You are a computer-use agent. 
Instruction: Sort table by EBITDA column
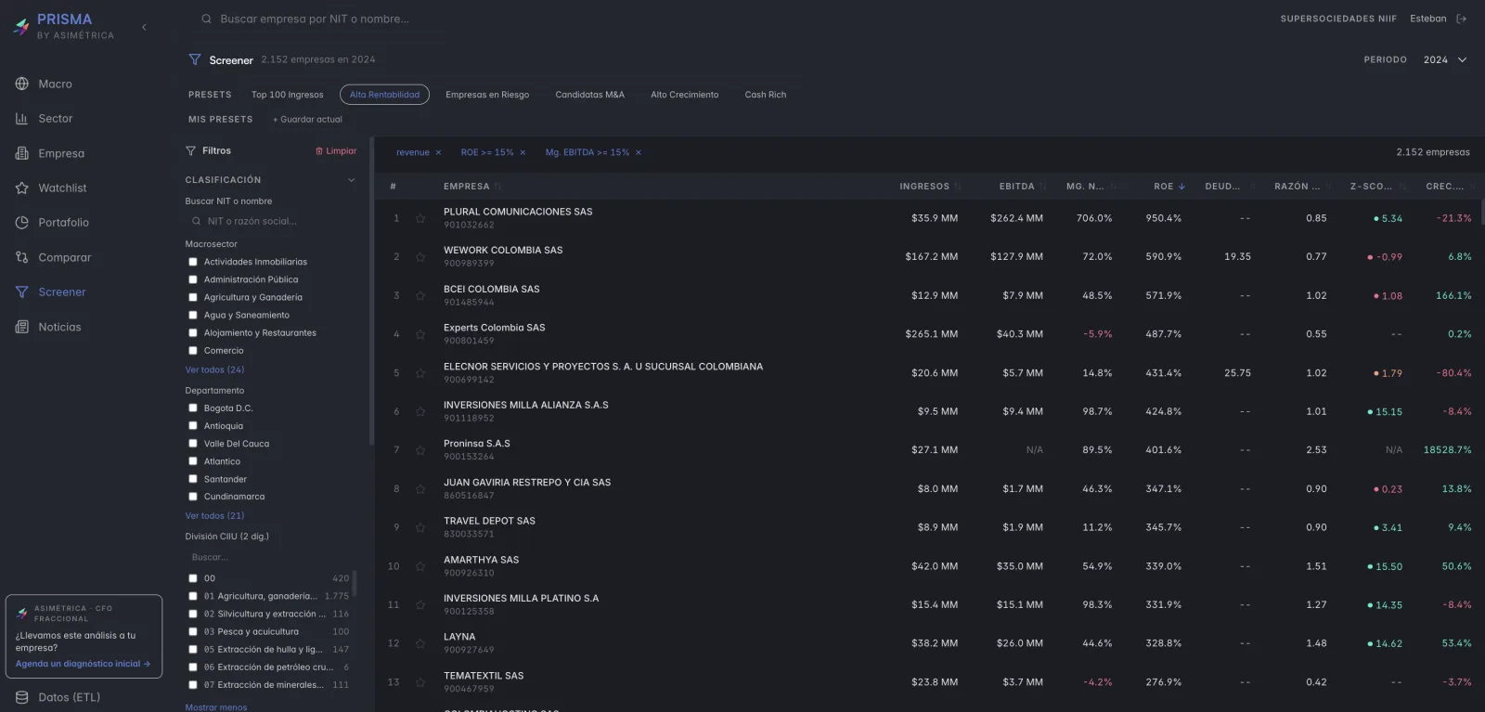click(1022, 187)
